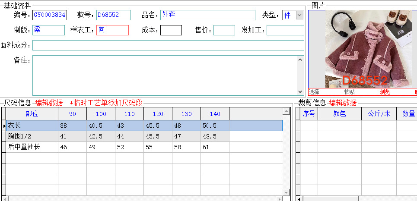Click 选择 under the picture
This screenshot has height=201, width=417.
[x=314, y=92]
